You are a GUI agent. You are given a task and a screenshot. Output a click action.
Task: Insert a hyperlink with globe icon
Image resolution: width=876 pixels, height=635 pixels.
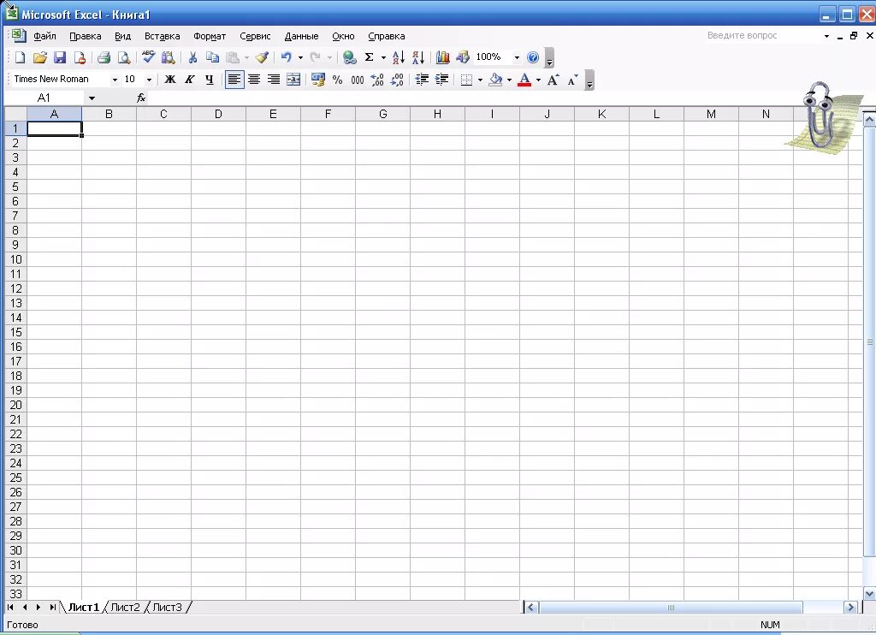[x=350, y=57]
